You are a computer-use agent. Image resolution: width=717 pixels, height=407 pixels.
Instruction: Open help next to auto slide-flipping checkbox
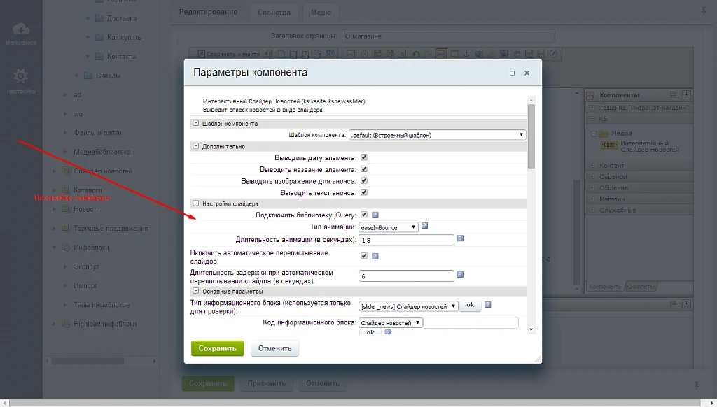click(x=375, y=256)
